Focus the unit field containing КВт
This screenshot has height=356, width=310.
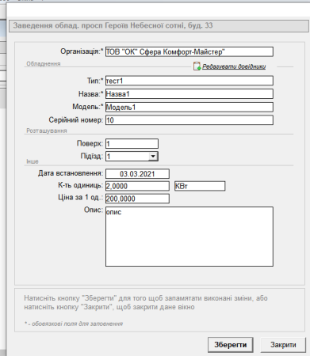point(200,186)
